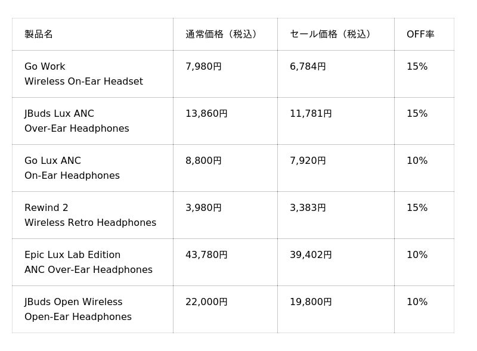This screenshot has width=477, height=351.
Task: Click the 7,980円 regular price cell
Action: pos(203,67)
